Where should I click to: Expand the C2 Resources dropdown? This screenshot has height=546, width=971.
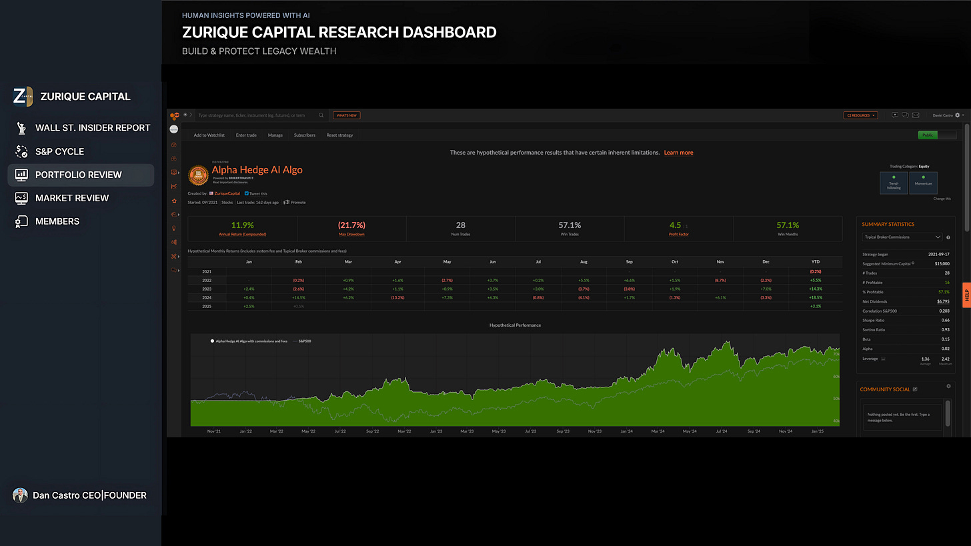(x=861, y=115)
